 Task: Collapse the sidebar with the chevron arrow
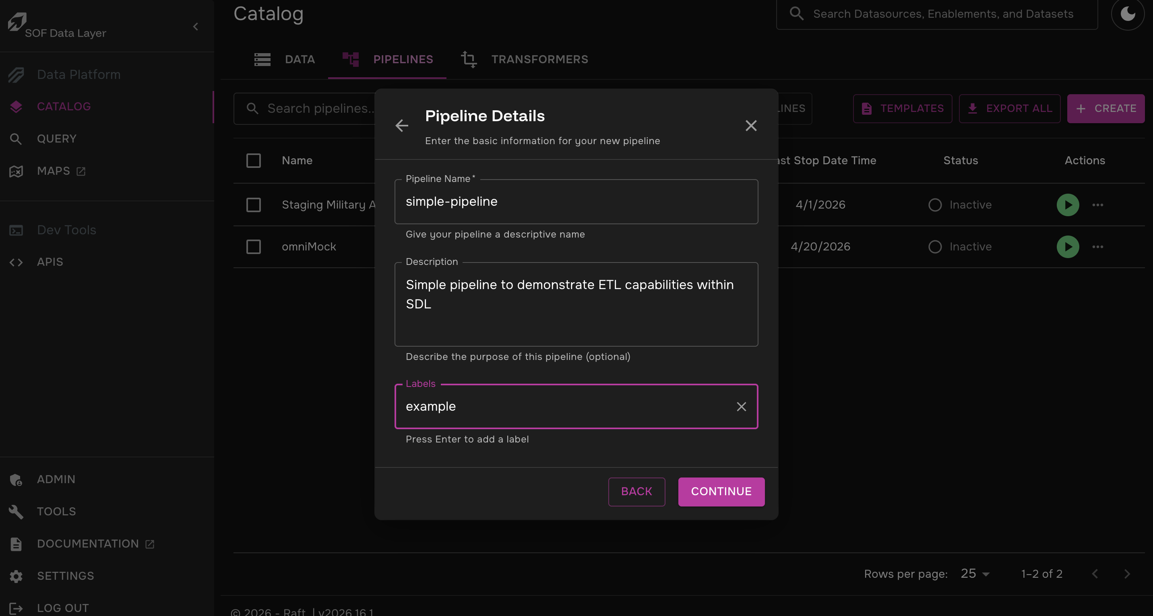(196, 27)
